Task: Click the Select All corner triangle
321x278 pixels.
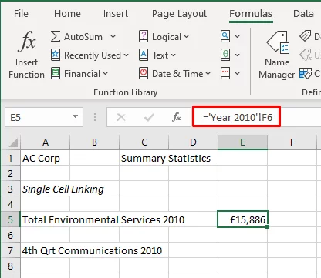Action: click(13, 142)
